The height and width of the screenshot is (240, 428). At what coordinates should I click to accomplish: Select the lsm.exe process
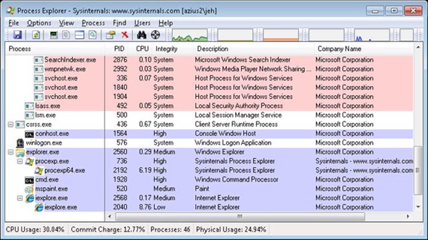coord(209,115)
